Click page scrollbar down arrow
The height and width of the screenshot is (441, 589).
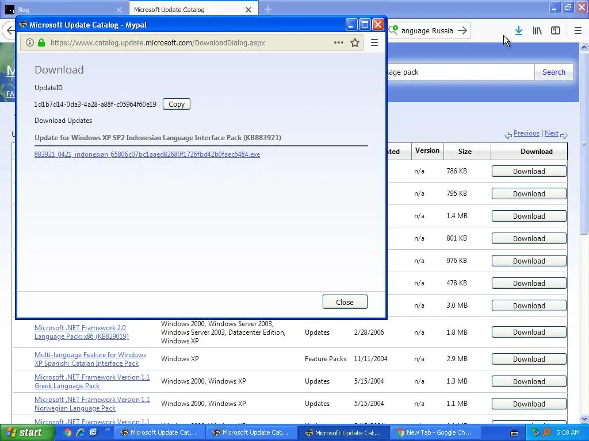click(584, 419)
